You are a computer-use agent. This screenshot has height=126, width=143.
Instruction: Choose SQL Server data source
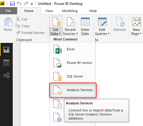pyautogui.click(x=72, y=76)
